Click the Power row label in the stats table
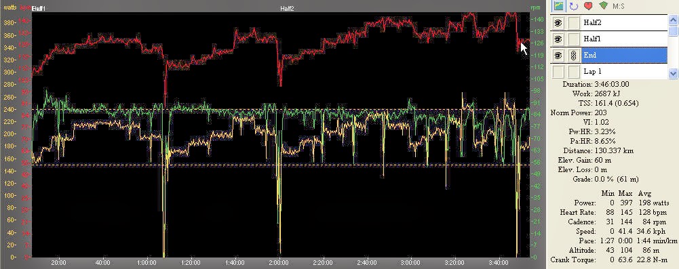Viewport: 679px width, 269px height. pyautogui.click(x=585, y=203)
